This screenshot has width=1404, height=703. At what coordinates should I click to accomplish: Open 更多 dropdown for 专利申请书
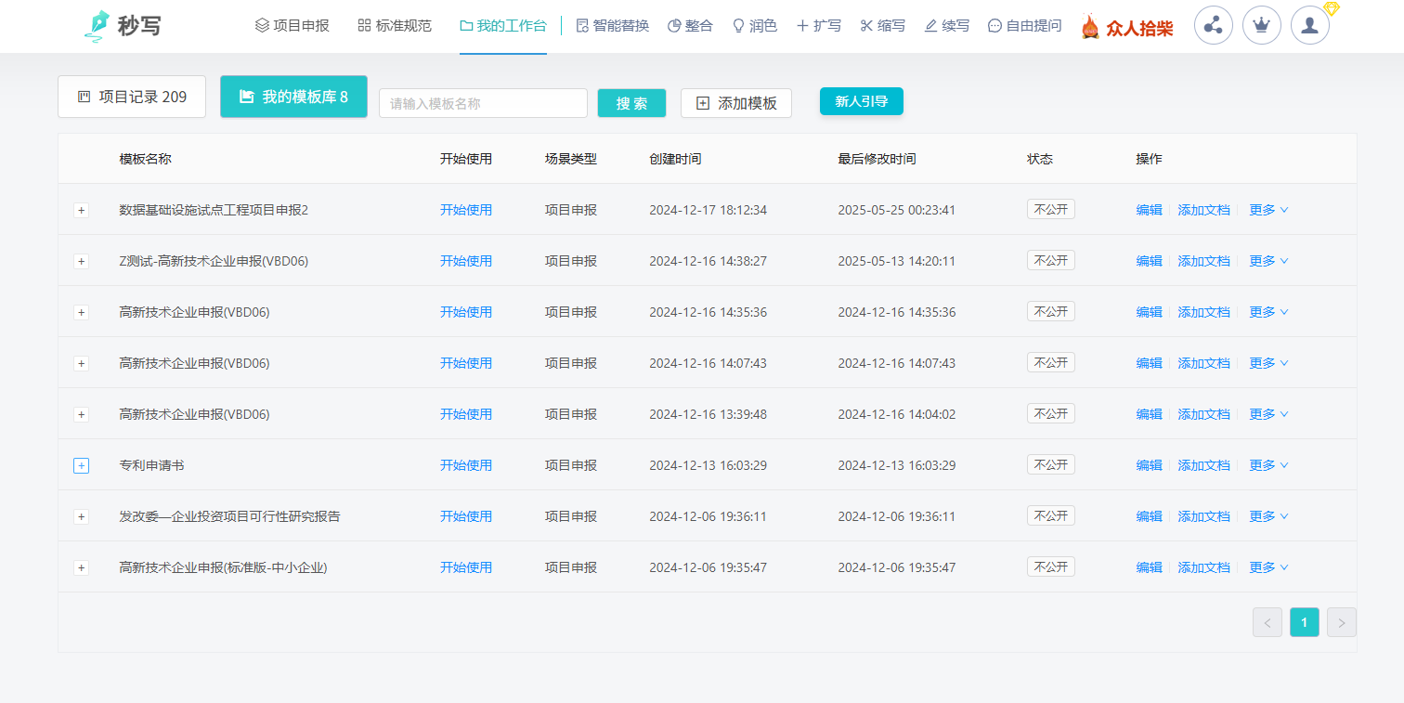point(1267,465)
